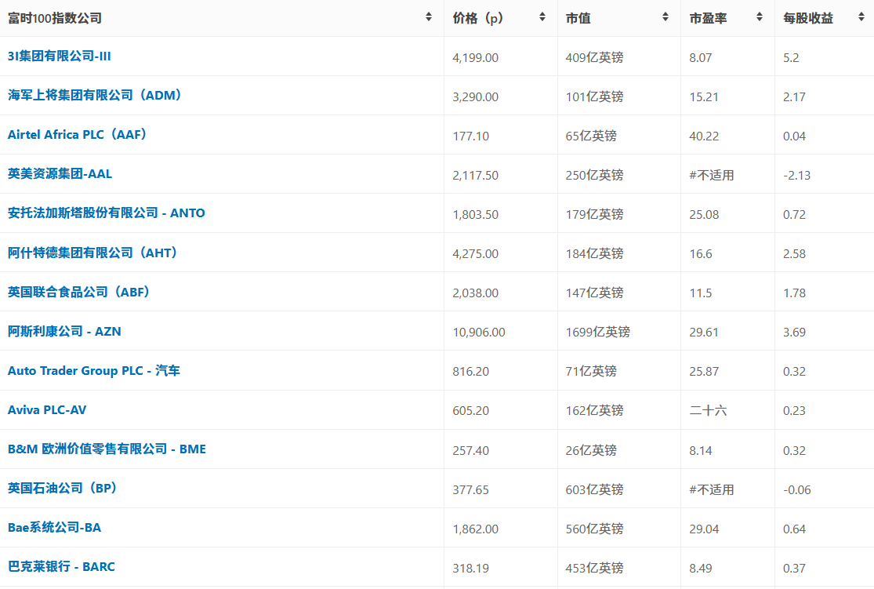Sort by the 价格（p）column arrows
The height and width of the screenshot is (589, 874).
coord(542,16)
